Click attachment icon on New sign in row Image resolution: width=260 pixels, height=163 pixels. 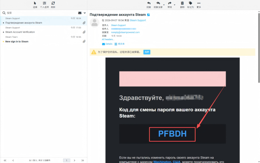(84, 41)
